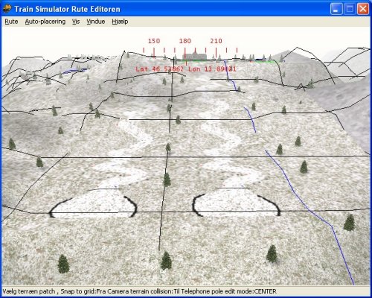Click the greyed-out maximize window button
Viewport: 372px width, 298px height.
pos(350,9)
